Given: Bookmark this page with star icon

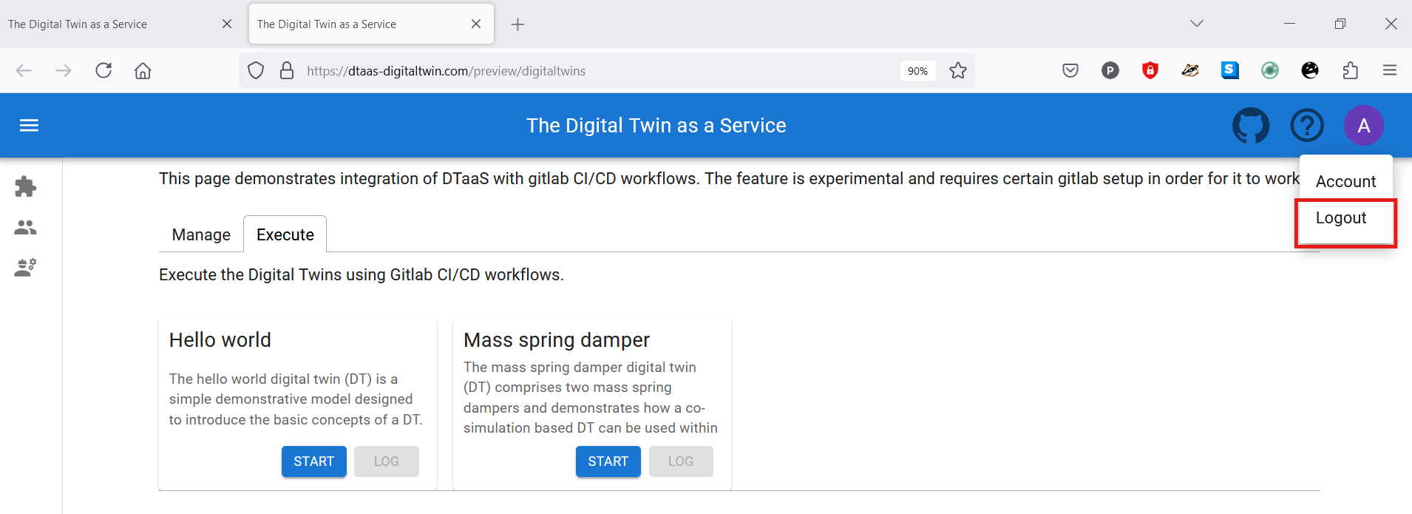Looking at the screenshot, I should click(x=958, y=71).
